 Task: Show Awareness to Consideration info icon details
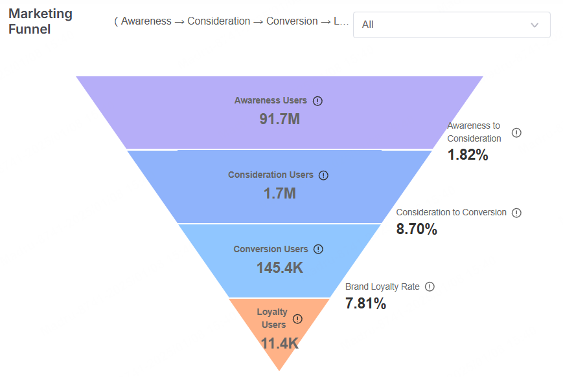click(516, 133)
